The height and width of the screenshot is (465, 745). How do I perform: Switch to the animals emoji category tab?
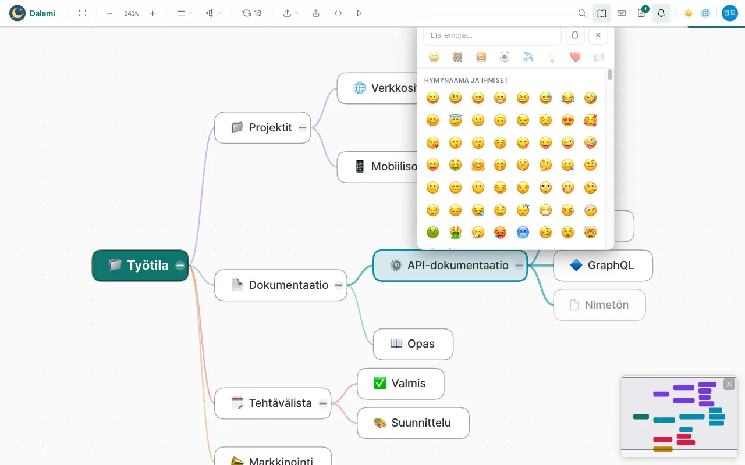(457, 57)
